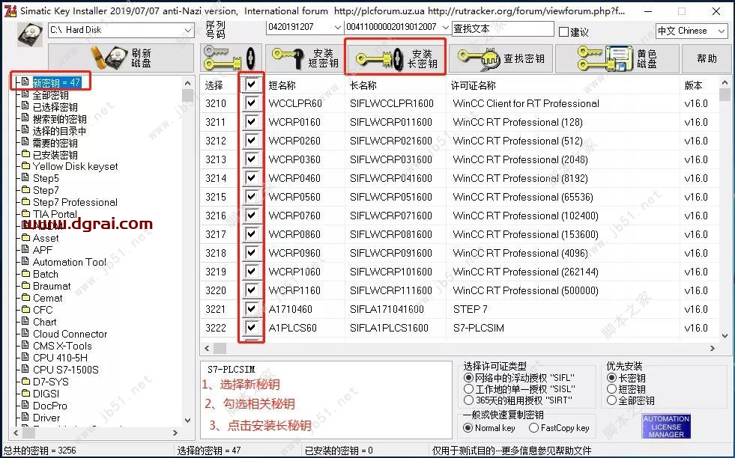The width and height of the screenshot is (735, 458).
Task: Click the yellow key toggle button
Action: [x=231, y=58]
